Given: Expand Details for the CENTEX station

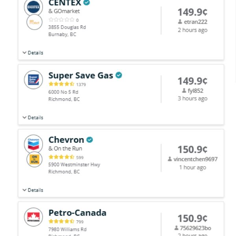Looking at the screenshot, I should [33, 53].
